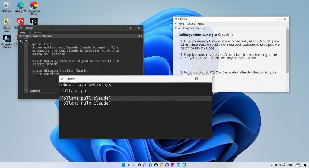Expand the chevron left of white window menu

[176, 23]
